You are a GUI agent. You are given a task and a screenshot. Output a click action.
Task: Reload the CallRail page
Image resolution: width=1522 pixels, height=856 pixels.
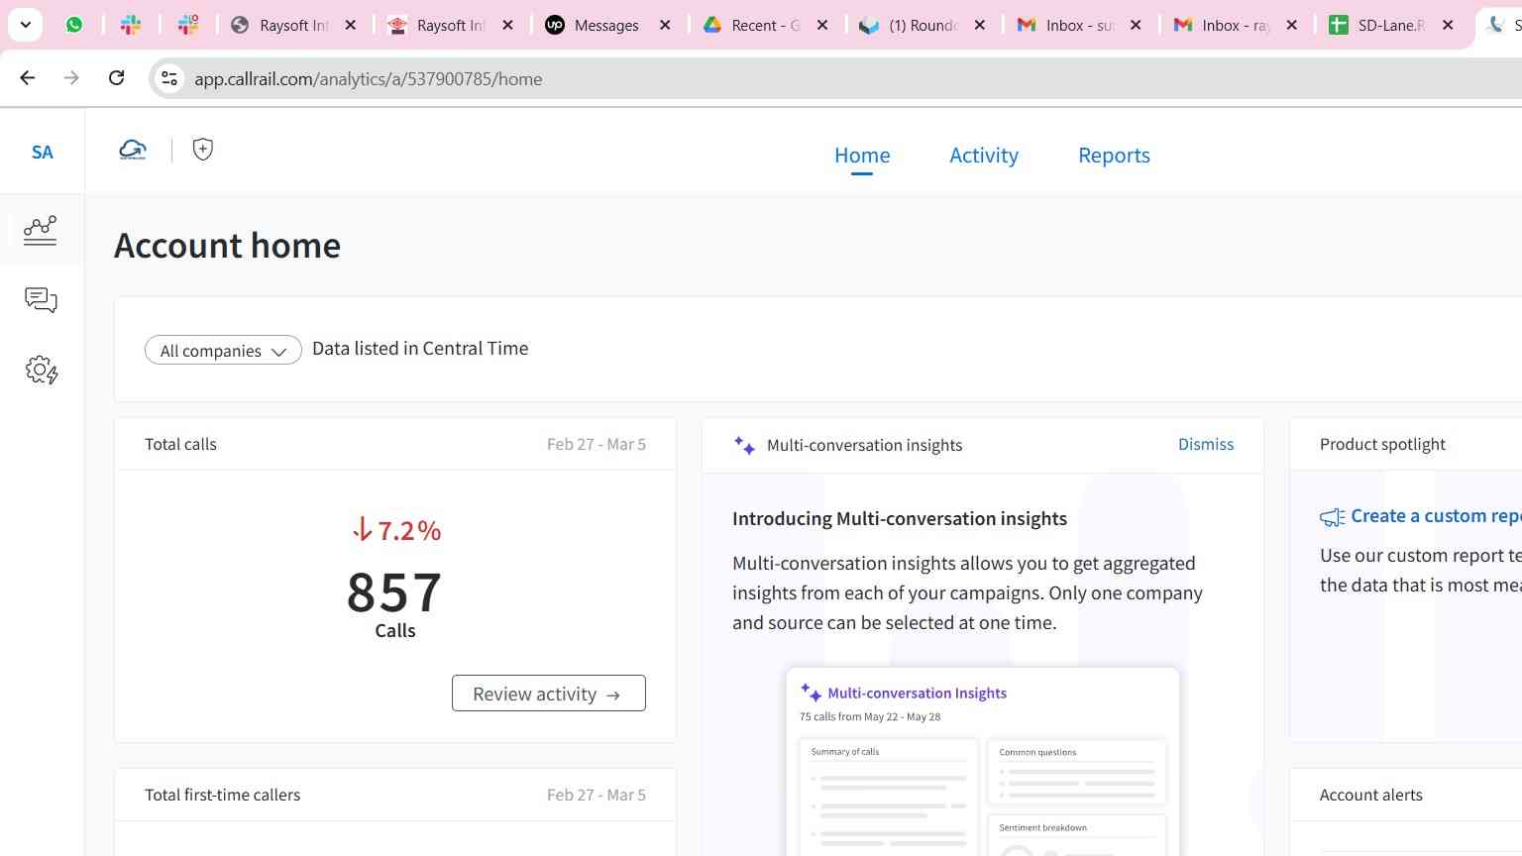[117, 77]
